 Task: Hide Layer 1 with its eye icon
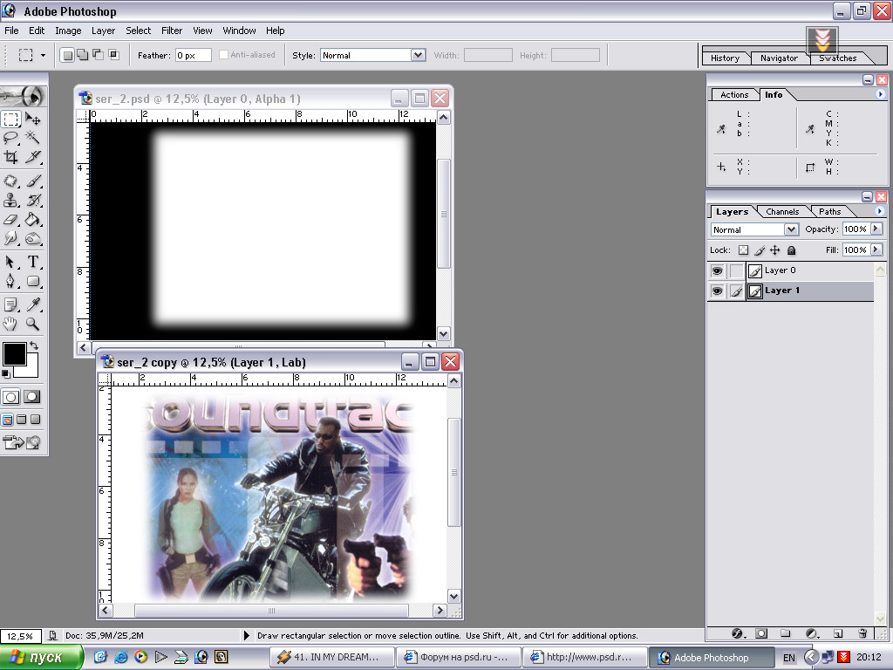tap(717, 291)
